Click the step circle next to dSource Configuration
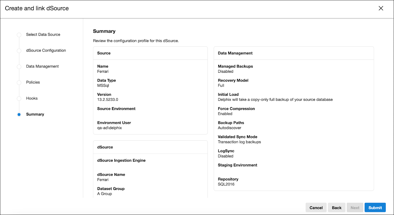 pyautogui.click(x=19, y=51)
